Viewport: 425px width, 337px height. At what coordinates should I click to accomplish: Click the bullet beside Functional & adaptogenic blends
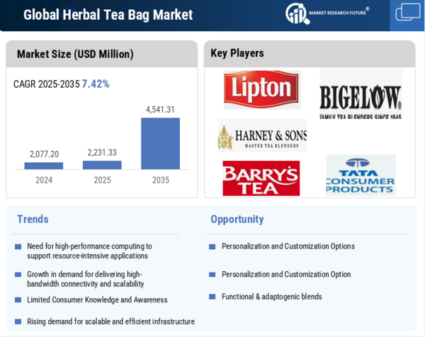click(x=212, y=297)
